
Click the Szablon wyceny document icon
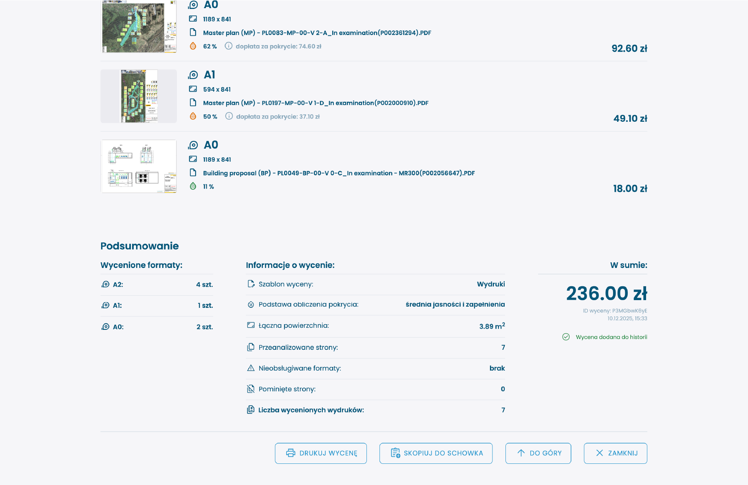[250, 284]
